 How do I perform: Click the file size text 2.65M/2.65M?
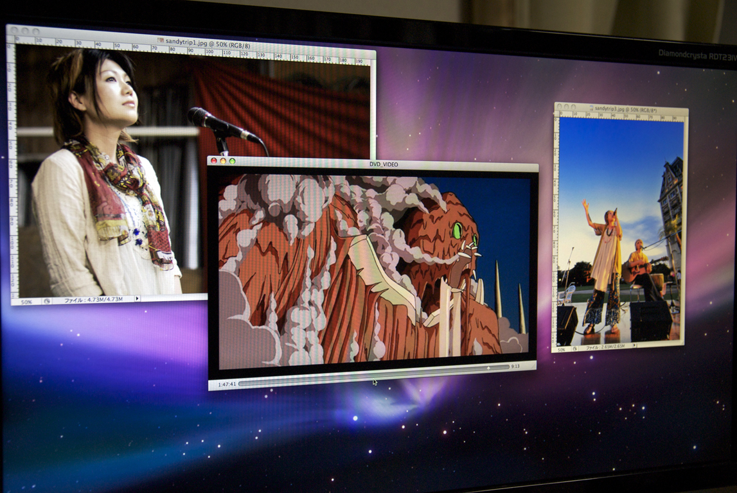pos(605,347)
